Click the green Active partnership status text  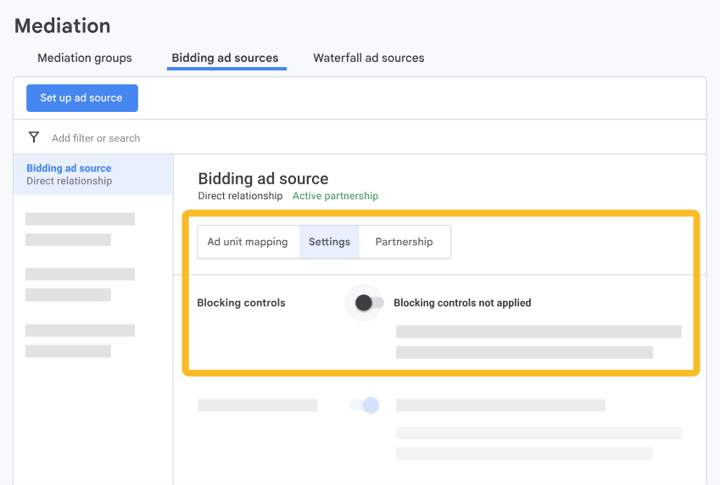click(335, 196)
